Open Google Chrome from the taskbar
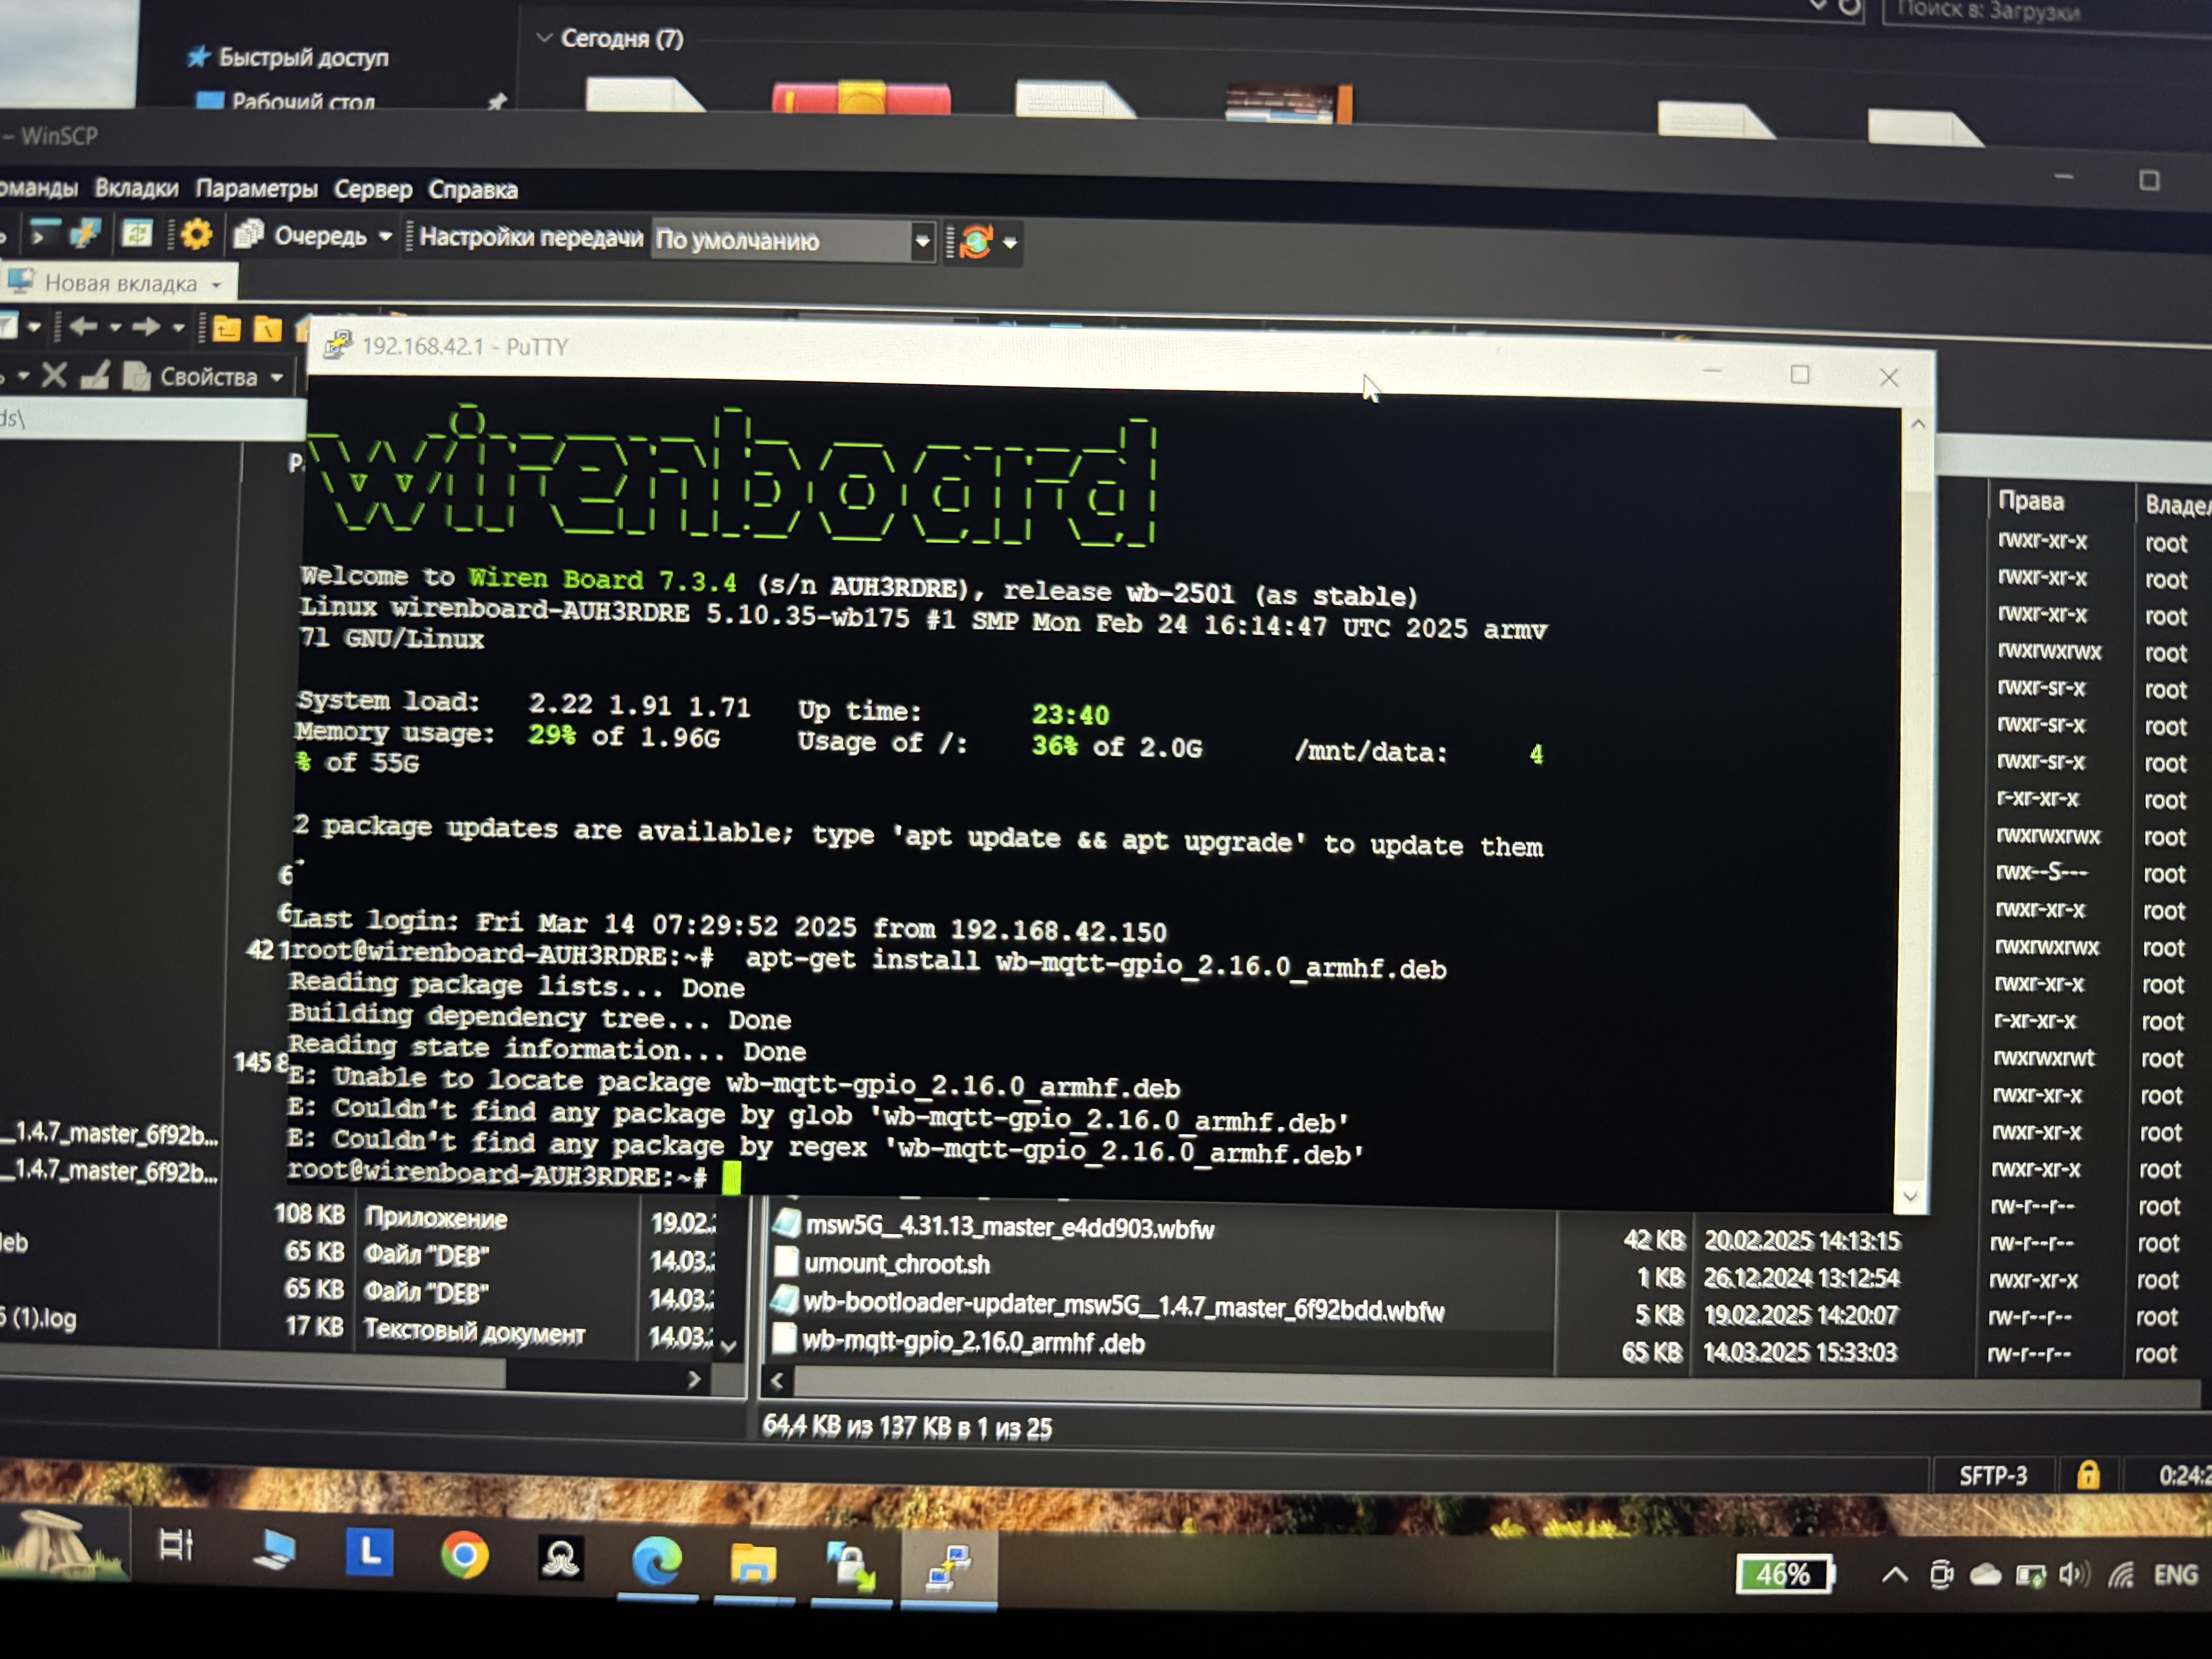Viewport: 2212px width, 1659px height. (465, 1555)
